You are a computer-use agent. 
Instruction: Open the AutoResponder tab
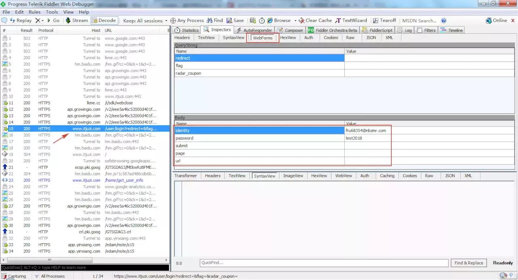tap(254, 30)
